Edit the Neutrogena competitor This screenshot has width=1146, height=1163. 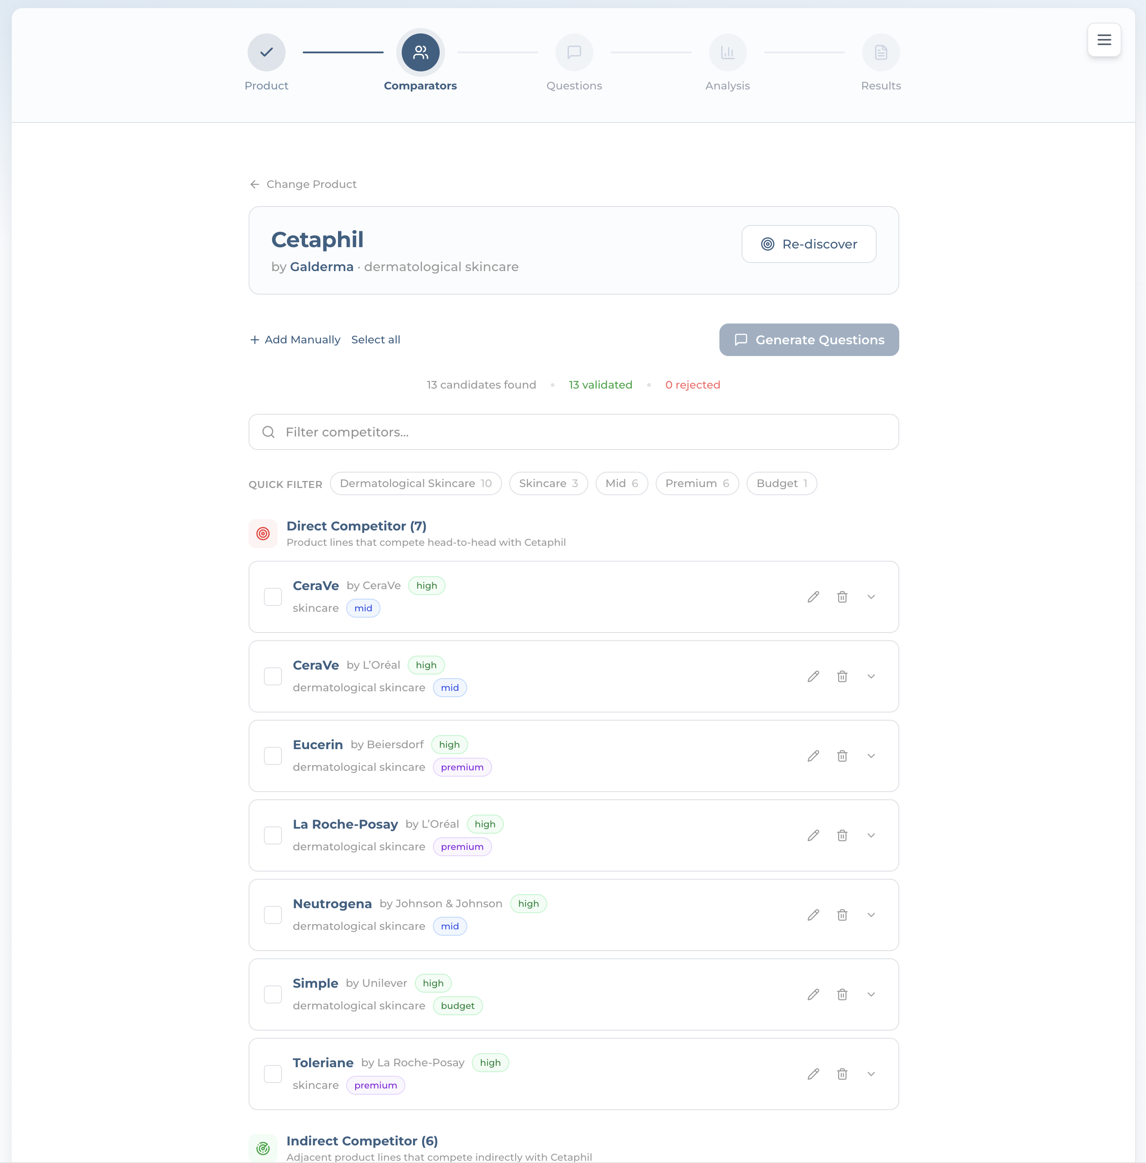813,914
